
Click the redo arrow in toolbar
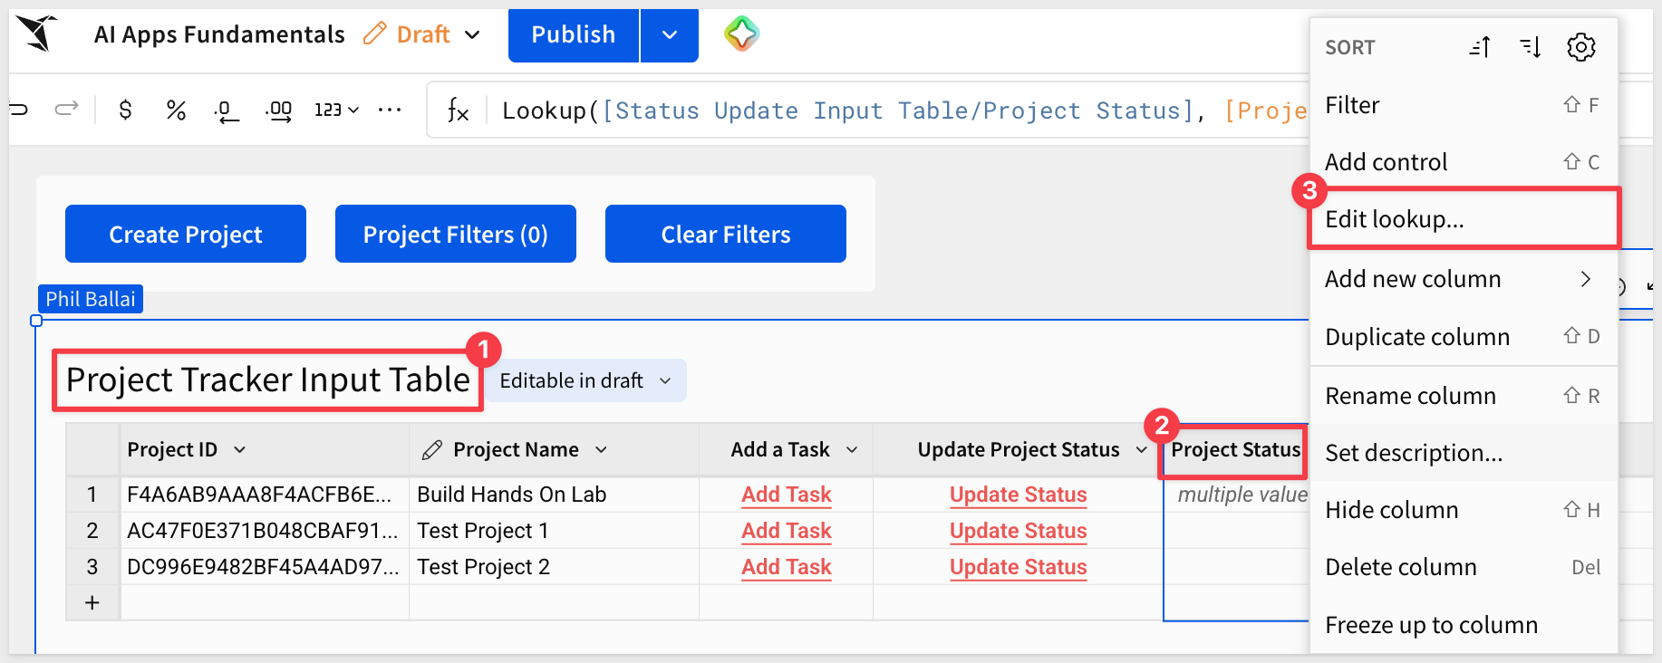[x=66, y=110]
